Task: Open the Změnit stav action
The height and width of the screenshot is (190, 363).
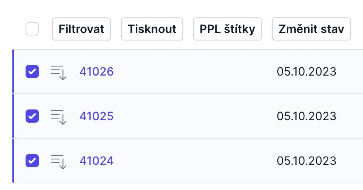Action: [311, 29]
